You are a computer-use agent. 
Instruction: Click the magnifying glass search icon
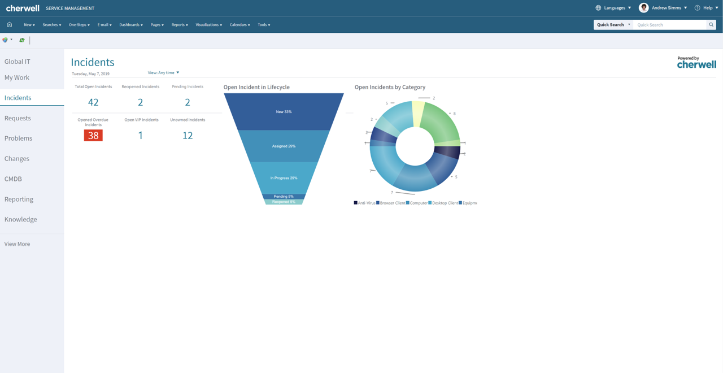(x=711, y=25)
